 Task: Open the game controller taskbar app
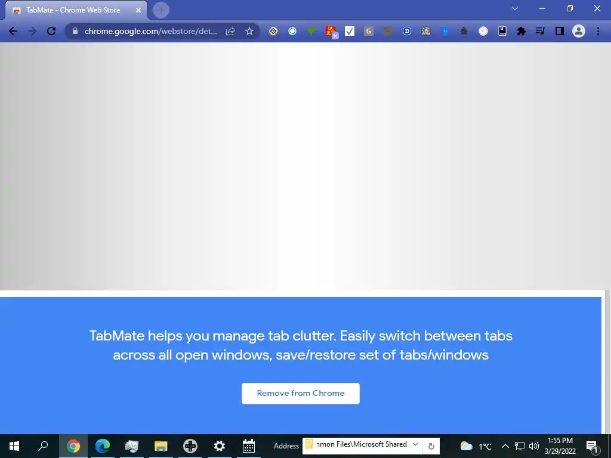point(190,446)
